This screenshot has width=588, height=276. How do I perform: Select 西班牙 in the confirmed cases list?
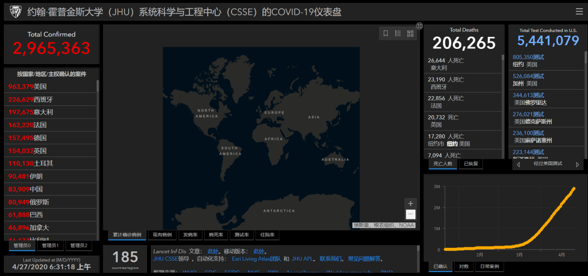click(x=44, y=99)
